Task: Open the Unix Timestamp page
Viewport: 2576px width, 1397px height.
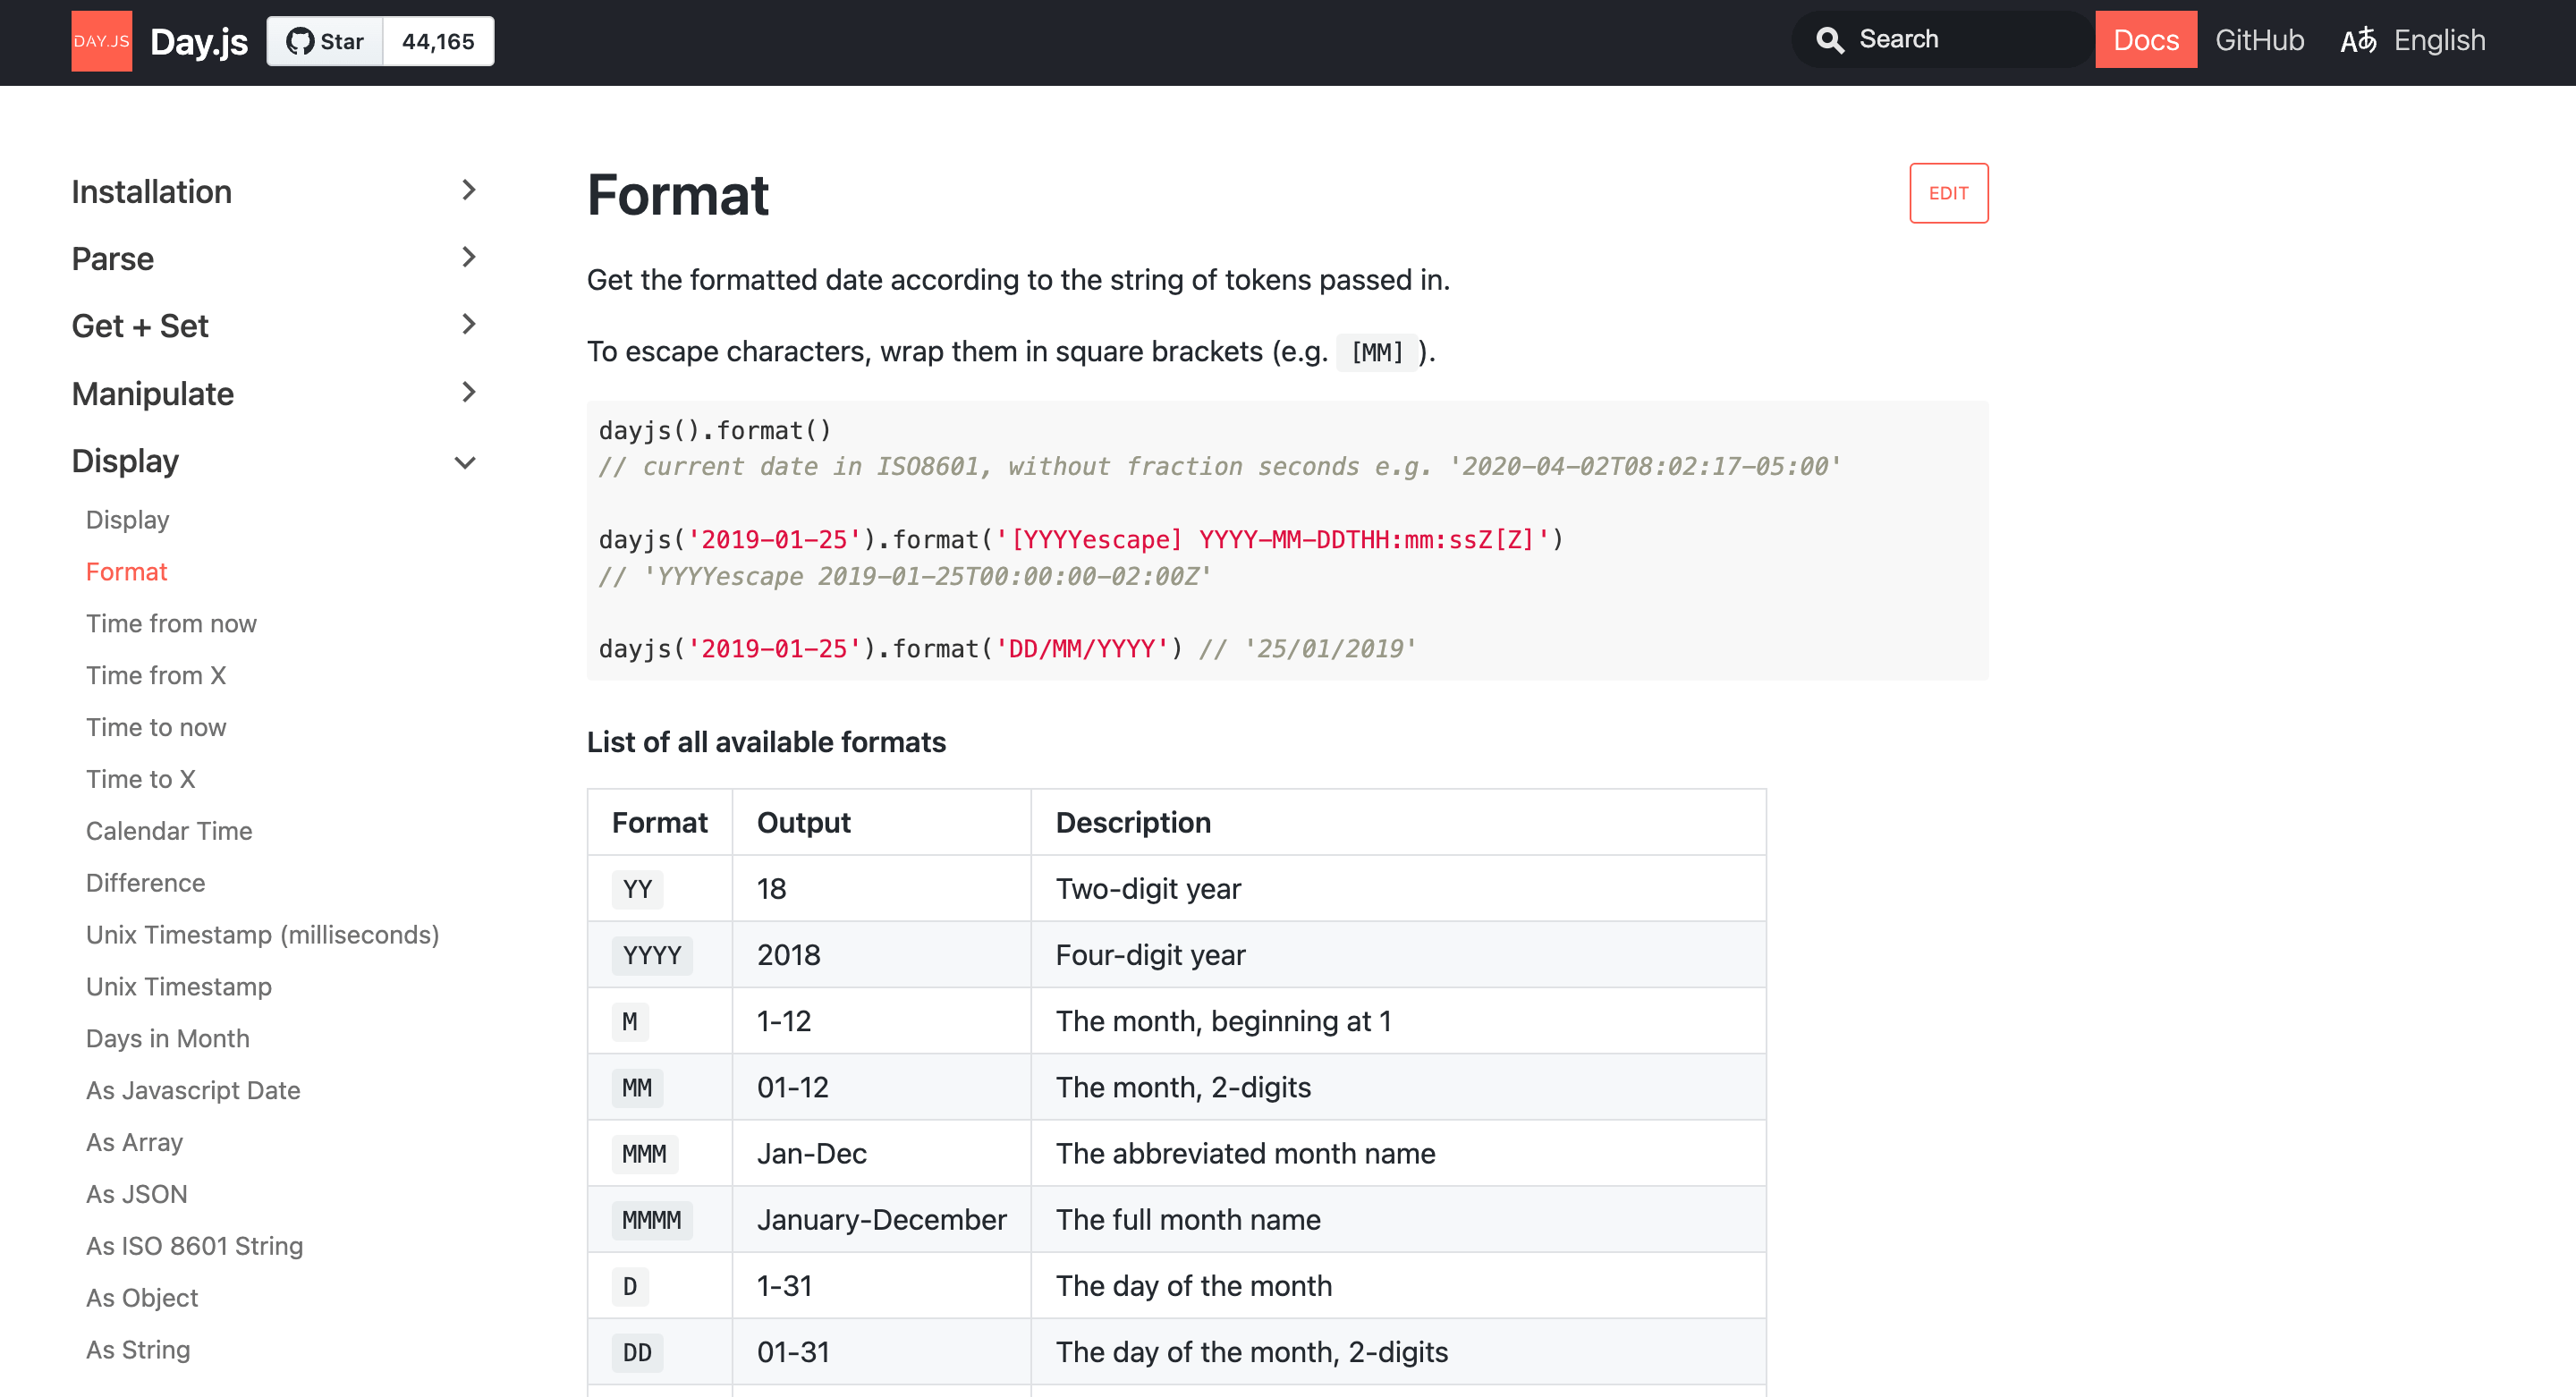Action: coord(178,986)
